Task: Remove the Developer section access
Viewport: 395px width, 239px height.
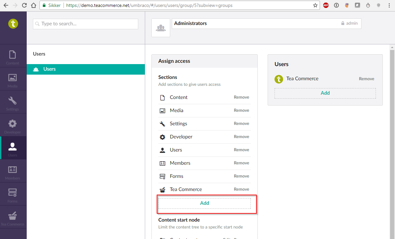Action: coord(242,137)
